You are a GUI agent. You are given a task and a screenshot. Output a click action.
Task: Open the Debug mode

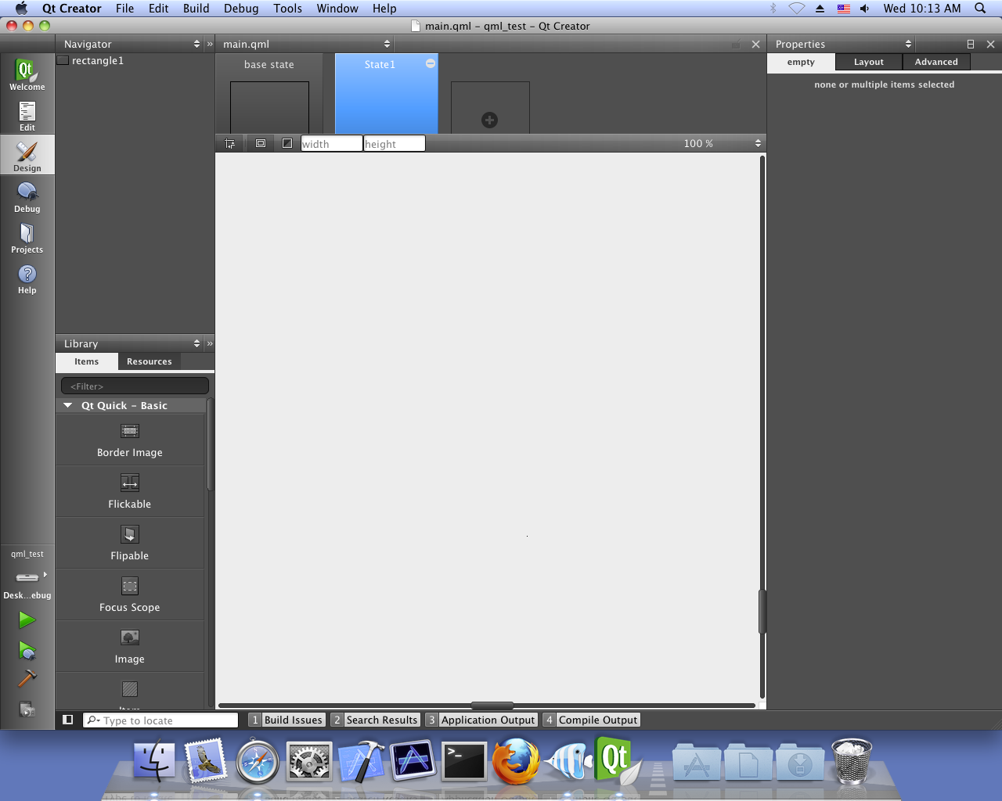27,196
